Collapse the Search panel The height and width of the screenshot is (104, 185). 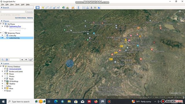pos(2,8)
